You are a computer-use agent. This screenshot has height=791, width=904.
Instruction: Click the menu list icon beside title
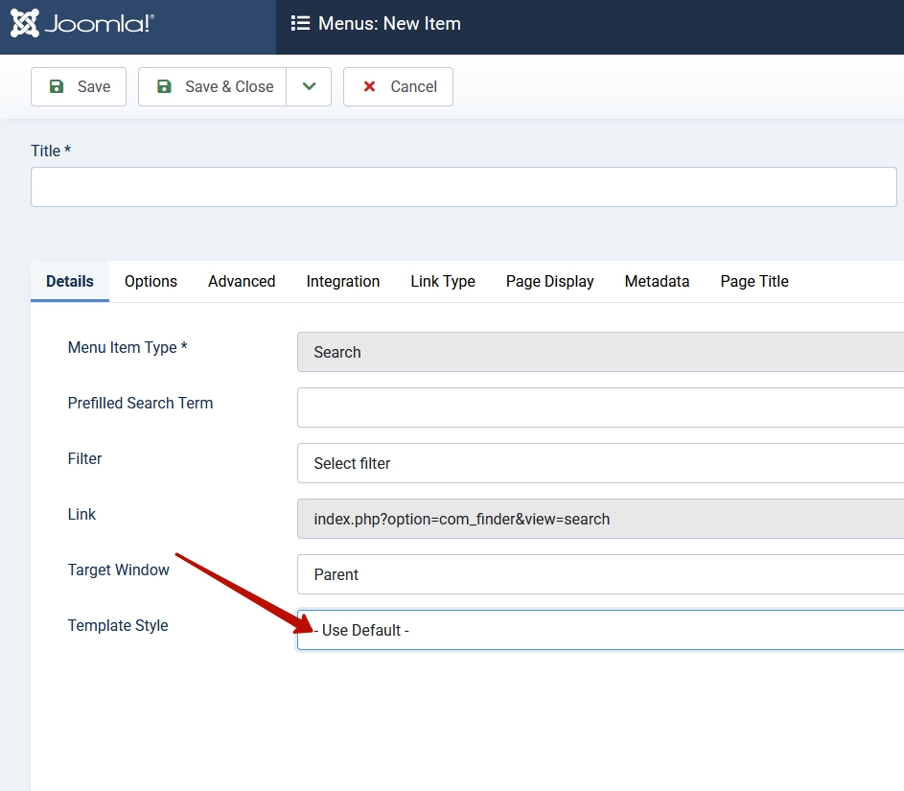coord(300,24)
